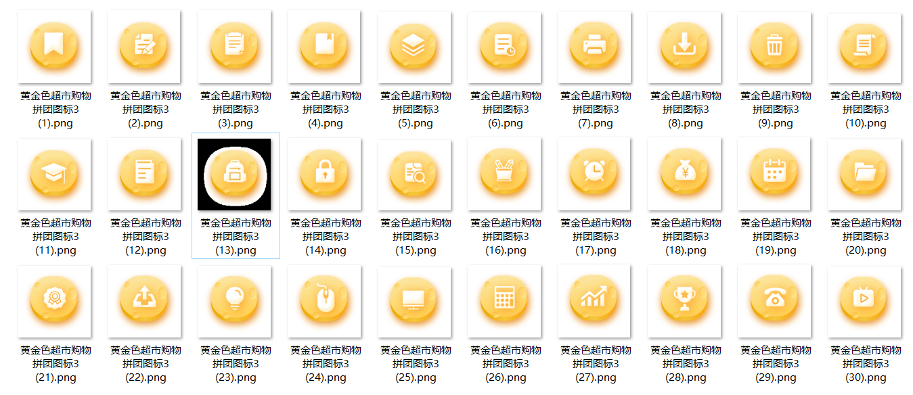Select the document clock icon thumbnail (6).png
The width and height of the screenshot is (913, 395).
coord(504,47)
